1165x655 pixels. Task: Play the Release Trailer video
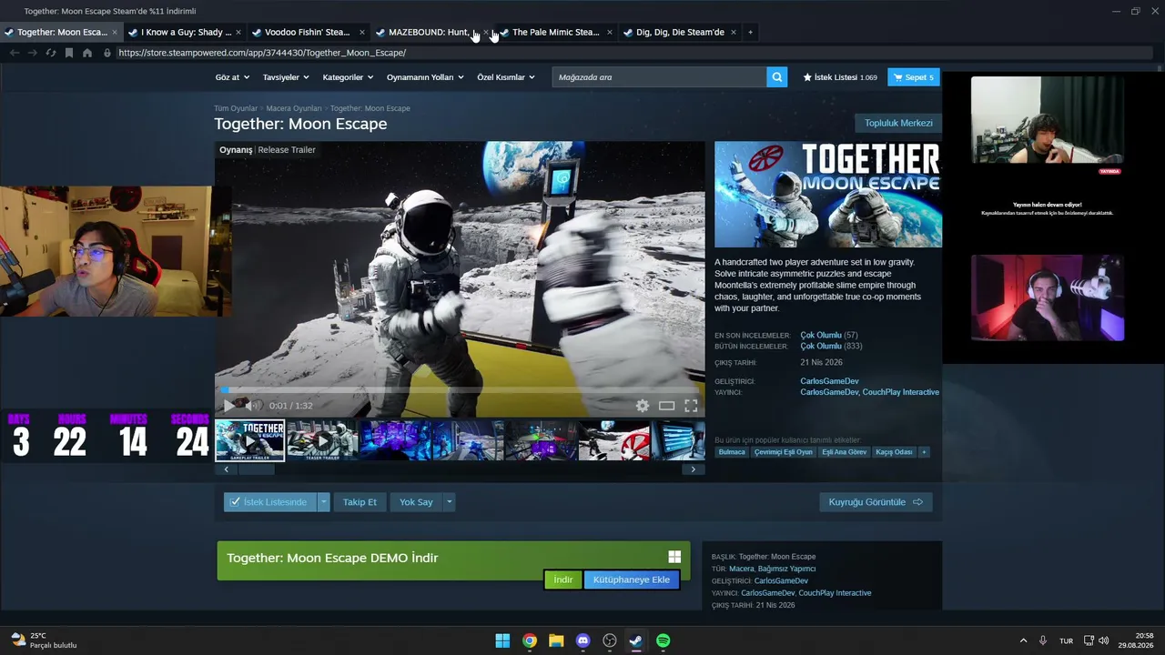pyautogui.click(x=228, y=406)
